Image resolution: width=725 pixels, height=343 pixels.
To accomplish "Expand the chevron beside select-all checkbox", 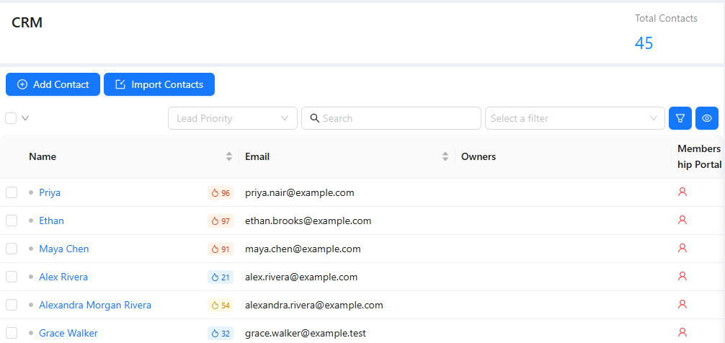I will tap(25, 118).
